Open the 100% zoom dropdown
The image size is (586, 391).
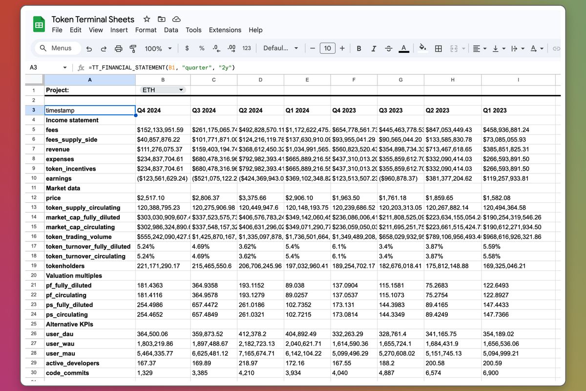(x=158, y=48)
